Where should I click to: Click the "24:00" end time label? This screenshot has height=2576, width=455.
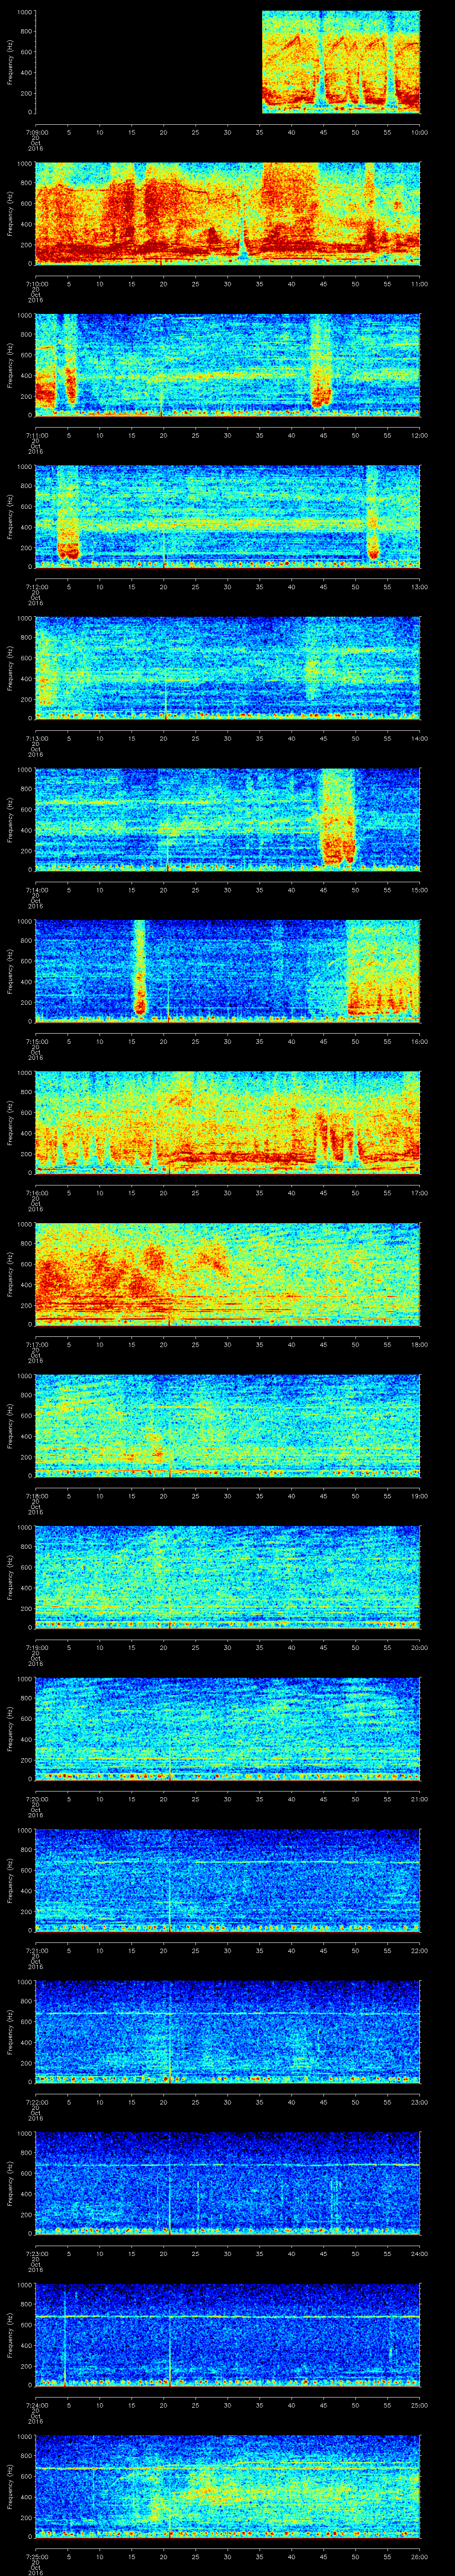(420, 2254)
